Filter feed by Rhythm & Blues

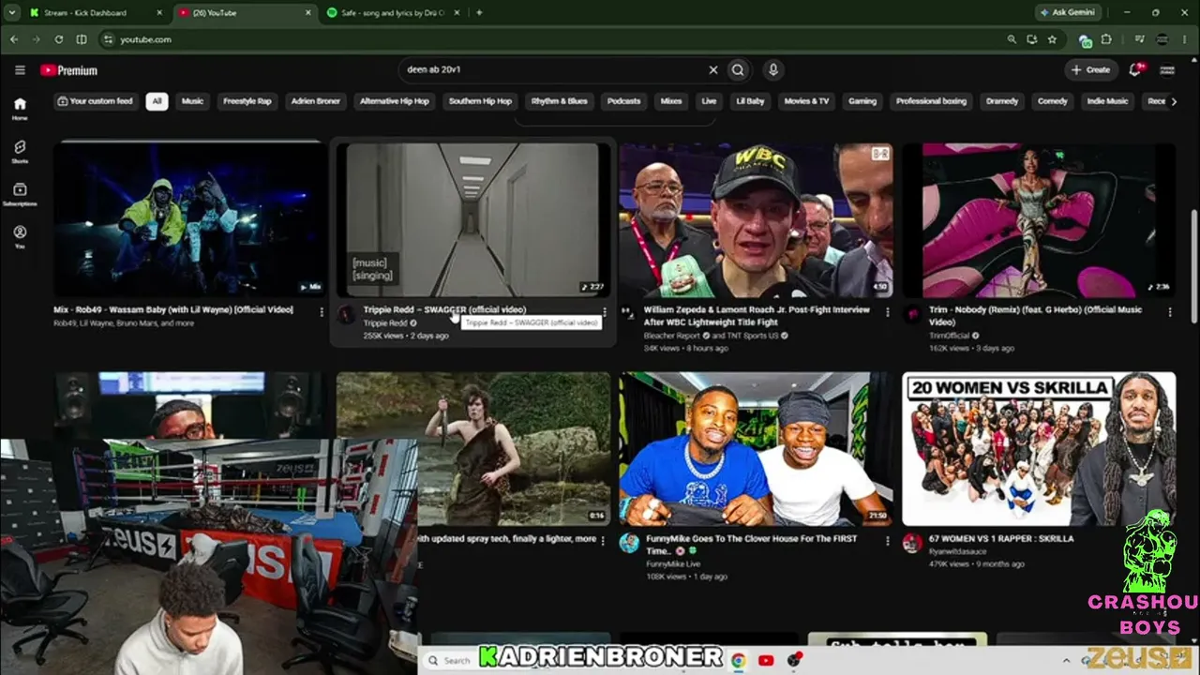pos(560,101)
